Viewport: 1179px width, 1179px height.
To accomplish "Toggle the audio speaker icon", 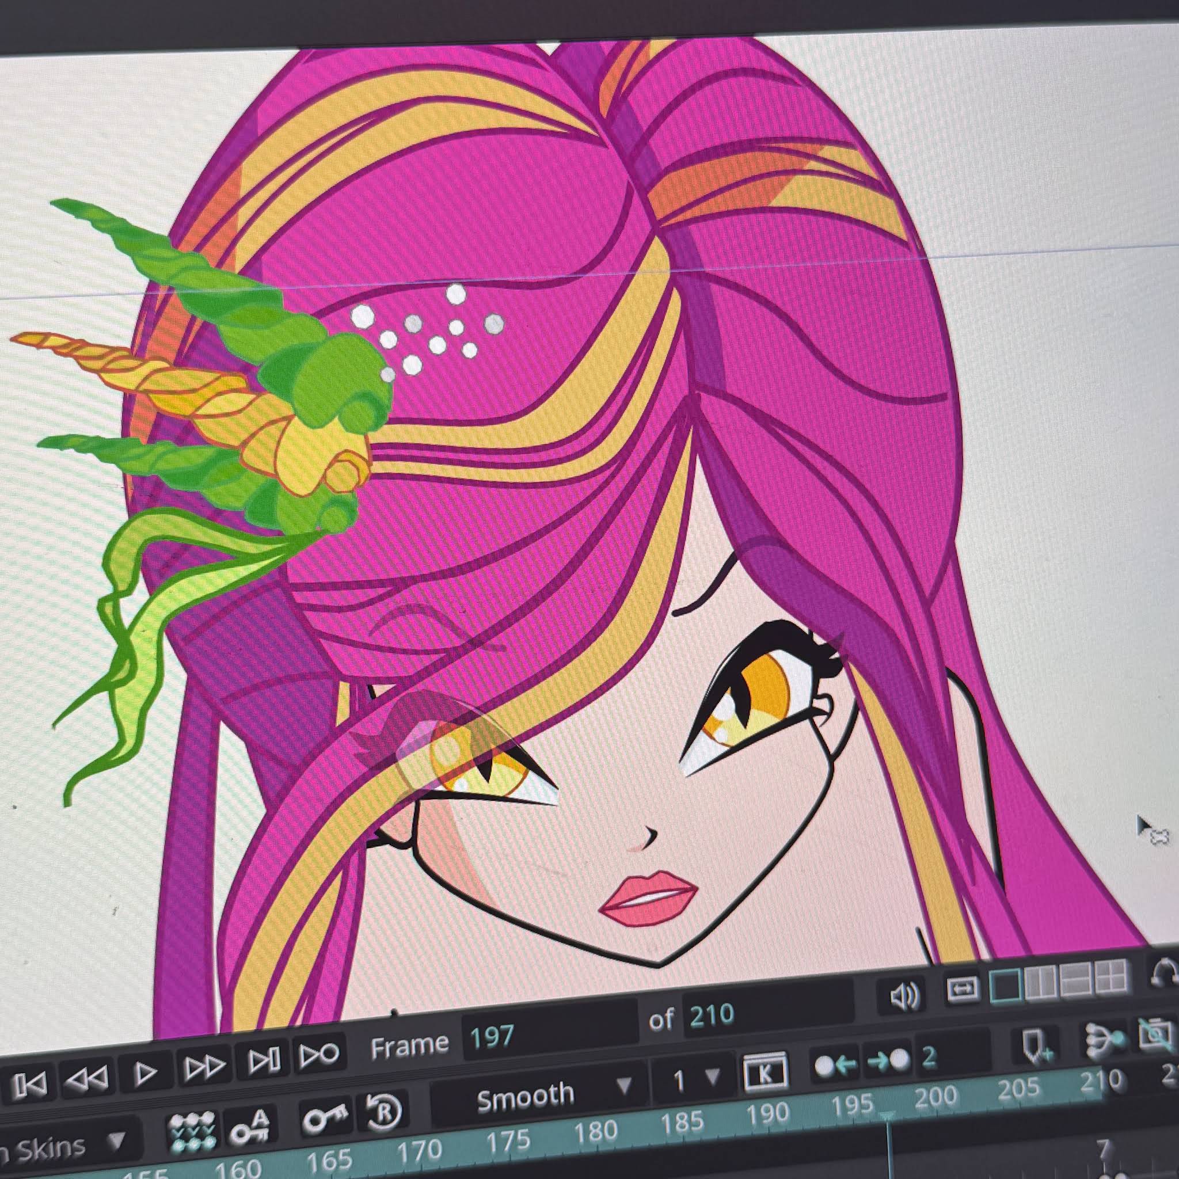I will [x=904, y=997].
